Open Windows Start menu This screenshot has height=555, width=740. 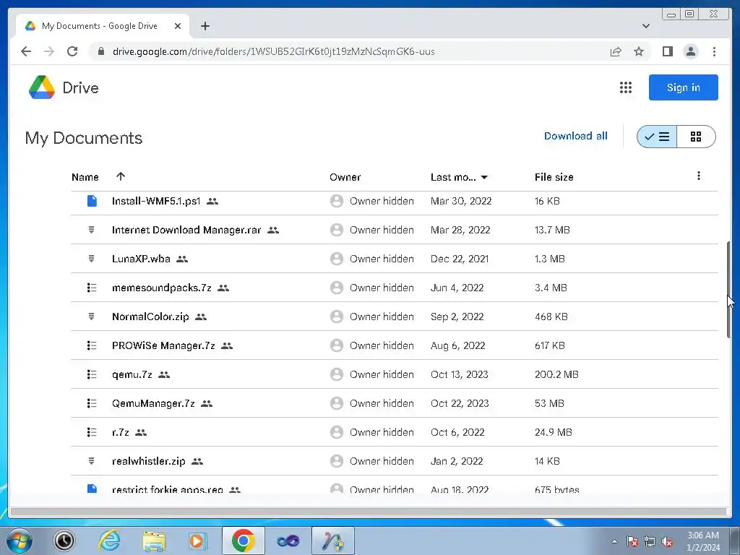pos(20,541)
